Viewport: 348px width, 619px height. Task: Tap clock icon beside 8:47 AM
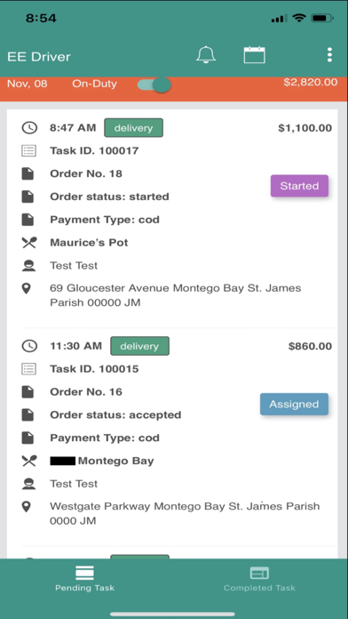click(28, 128)
